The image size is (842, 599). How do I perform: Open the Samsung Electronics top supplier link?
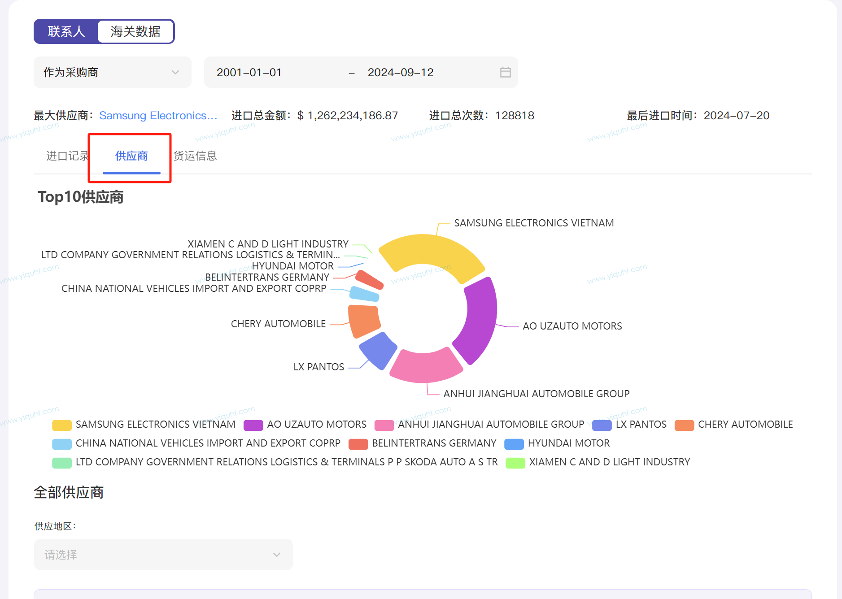(x=158, y=116)
